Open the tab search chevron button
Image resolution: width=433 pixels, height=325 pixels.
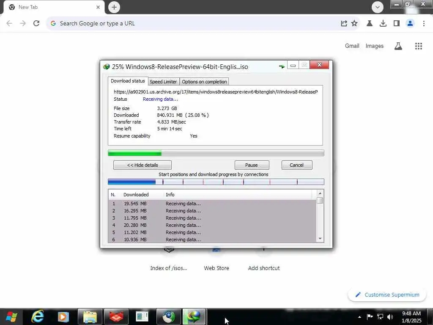tap(377, 7)
